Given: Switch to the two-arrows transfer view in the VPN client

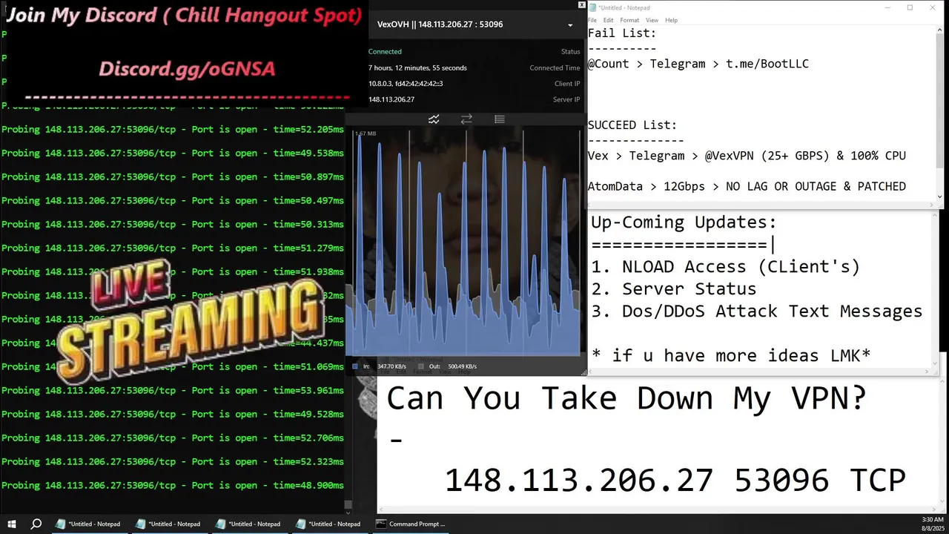Looking at the screenshot, I should click(466, 119).
